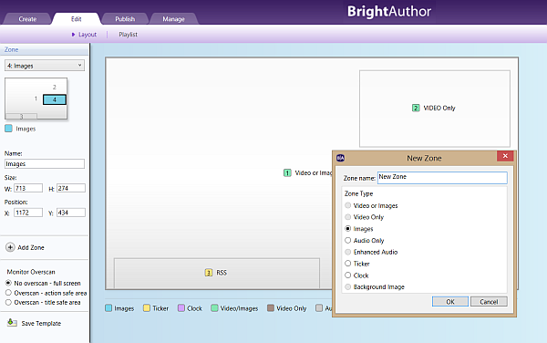The height and width of the screenshot is (343, 547).
Task: Click the New Zone dialog title text
Action: [424, 158]
